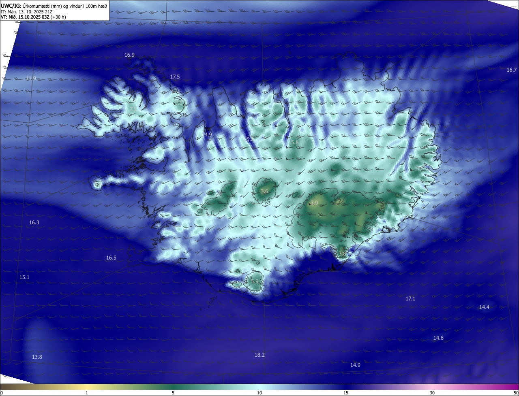Image resolution: width=519 pixels, height=396 pixels.
Task: Click the 14.4 value label
Action: [x=484, y=307]
